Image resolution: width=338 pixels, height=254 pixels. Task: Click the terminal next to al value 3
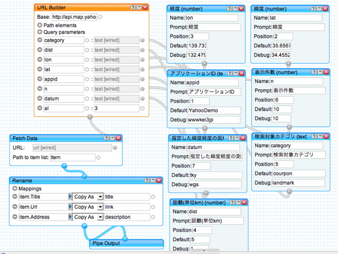(x=143, y=108)
